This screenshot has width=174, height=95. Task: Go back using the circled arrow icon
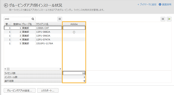click(x=6, y=6)
